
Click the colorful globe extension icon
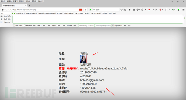pyautogui.click(x=173, y=10)
